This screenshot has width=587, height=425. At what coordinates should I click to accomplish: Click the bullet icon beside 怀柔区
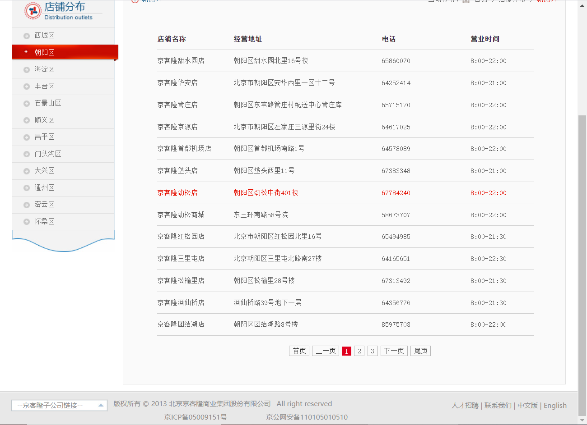[27, 222]
